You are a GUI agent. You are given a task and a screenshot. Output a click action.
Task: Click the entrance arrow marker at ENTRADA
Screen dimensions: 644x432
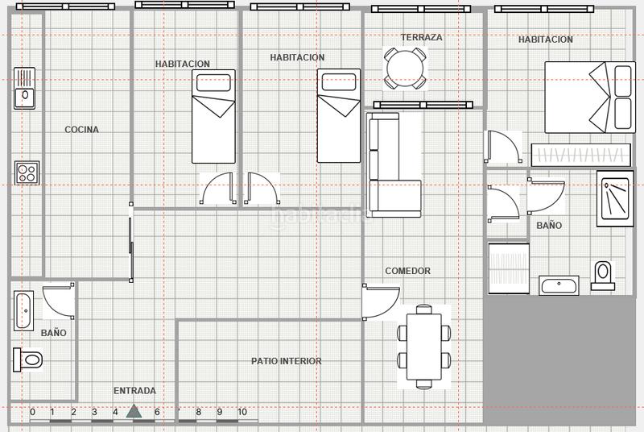[134, 412]
